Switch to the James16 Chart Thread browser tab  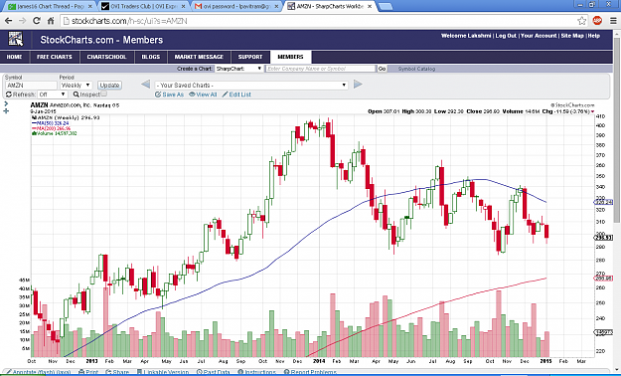pos(51,6)
